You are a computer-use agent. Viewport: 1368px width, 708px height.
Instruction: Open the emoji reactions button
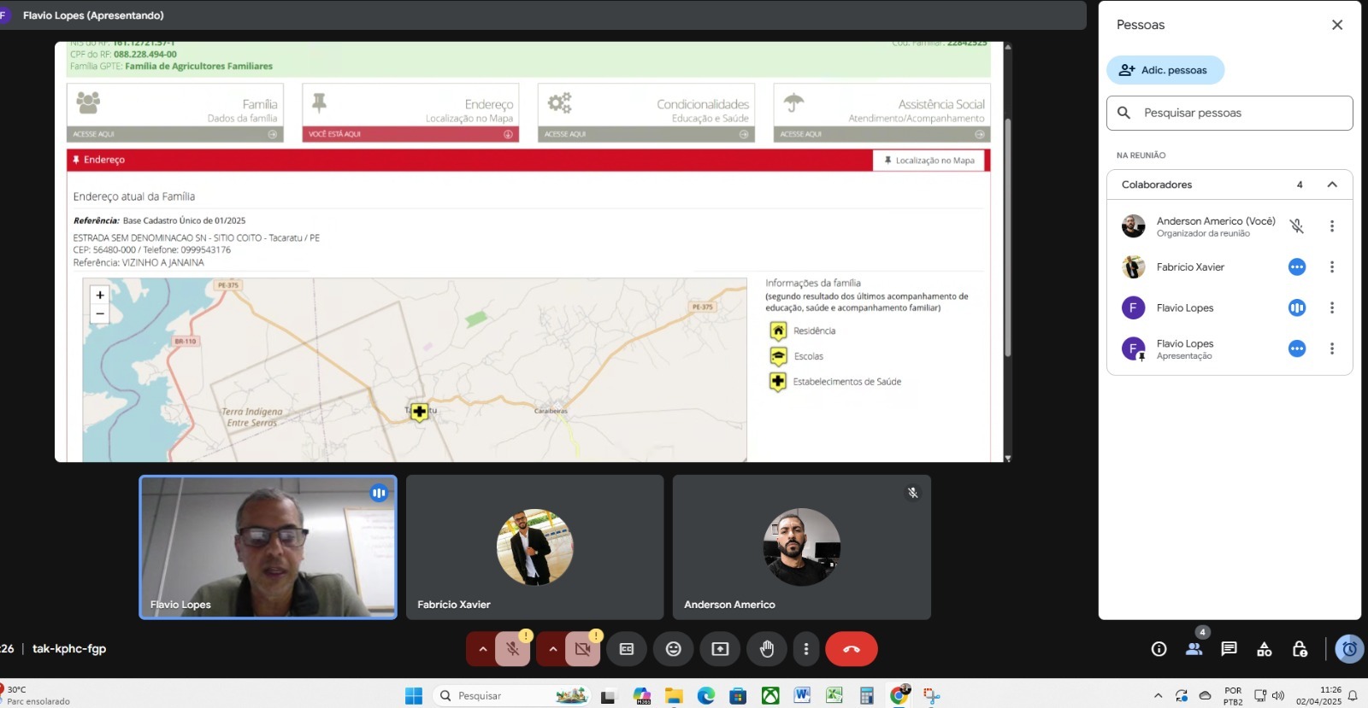click(x=674, y=649)
